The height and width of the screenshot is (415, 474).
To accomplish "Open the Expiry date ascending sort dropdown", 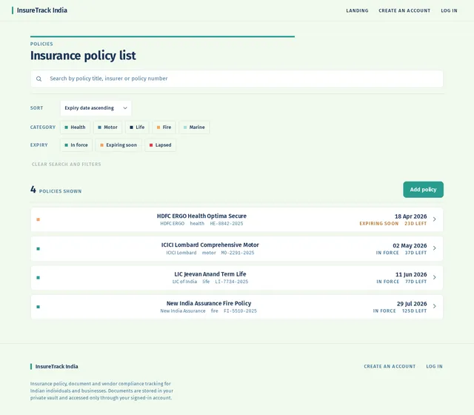I will point(96,108).
